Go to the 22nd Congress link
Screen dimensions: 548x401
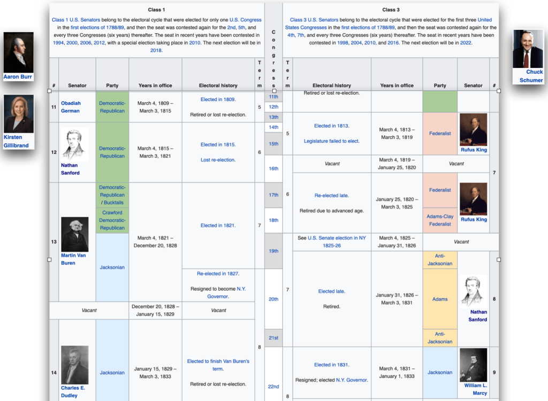[x=273, y=387]
